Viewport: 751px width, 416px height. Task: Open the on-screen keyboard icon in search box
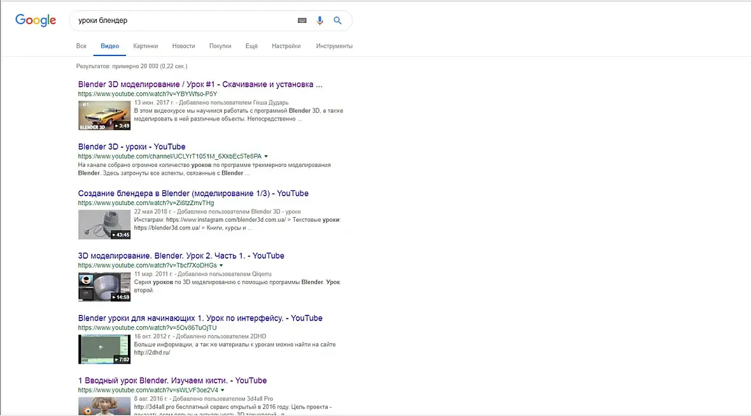[302, 20]
